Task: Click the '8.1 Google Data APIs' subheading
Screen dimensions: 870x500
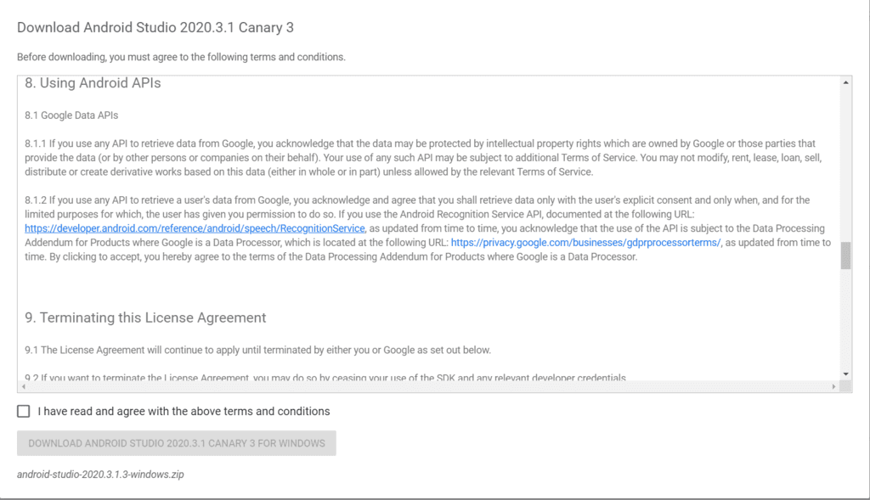Action: (x=71, y=115)
